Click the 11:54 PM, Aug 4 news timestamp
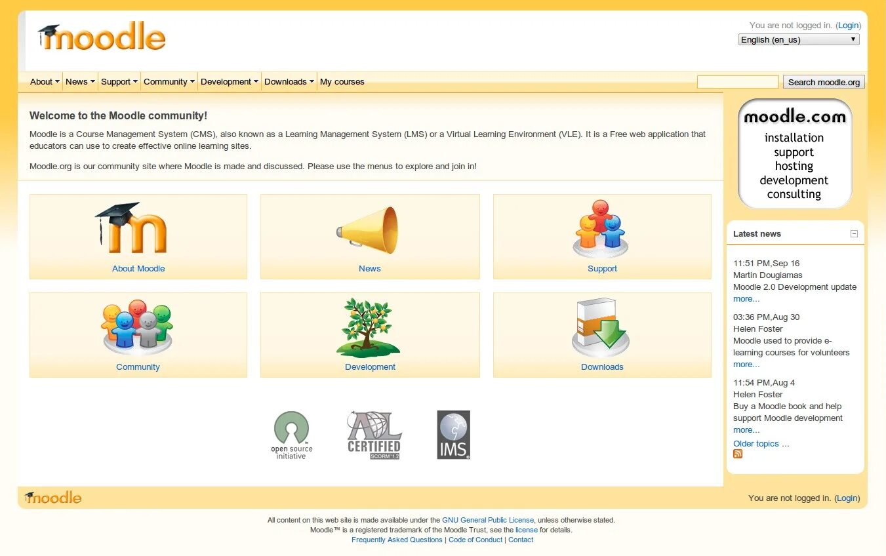This screenshot has width=886, height=556. tap(764, 382)
